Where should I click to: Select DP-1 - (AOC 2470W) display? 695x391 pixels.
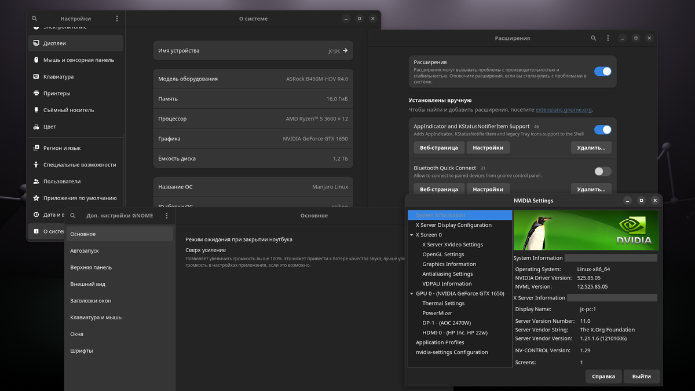point(447,323)
